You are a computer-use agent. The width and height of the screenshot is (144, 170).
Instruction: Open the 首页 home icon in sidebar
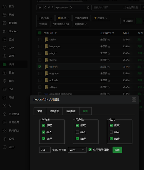[4, 6]
